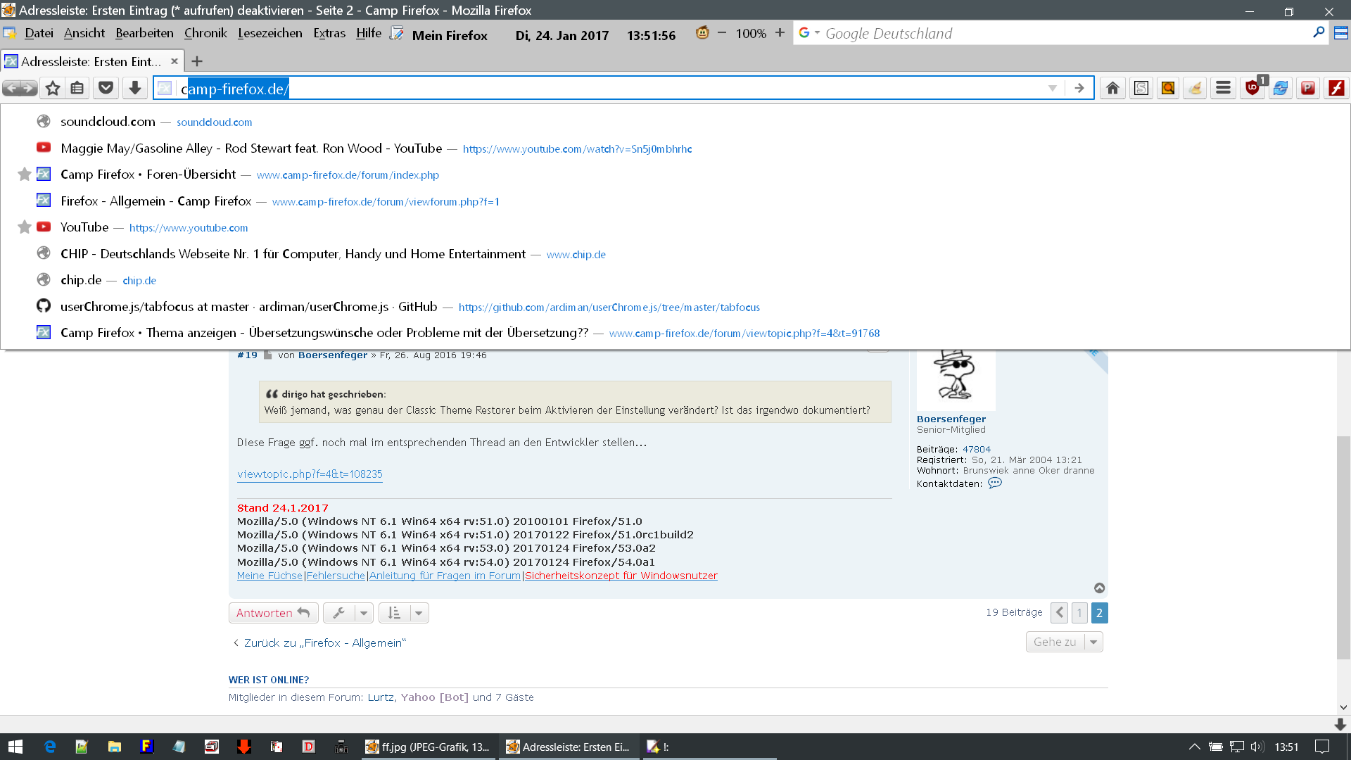Open the Google search engine selector dropdown

[x=808, y=33]
